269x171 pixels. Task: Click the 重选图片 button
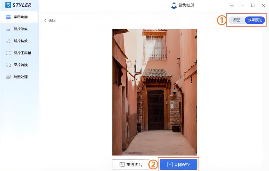[131, 165]
